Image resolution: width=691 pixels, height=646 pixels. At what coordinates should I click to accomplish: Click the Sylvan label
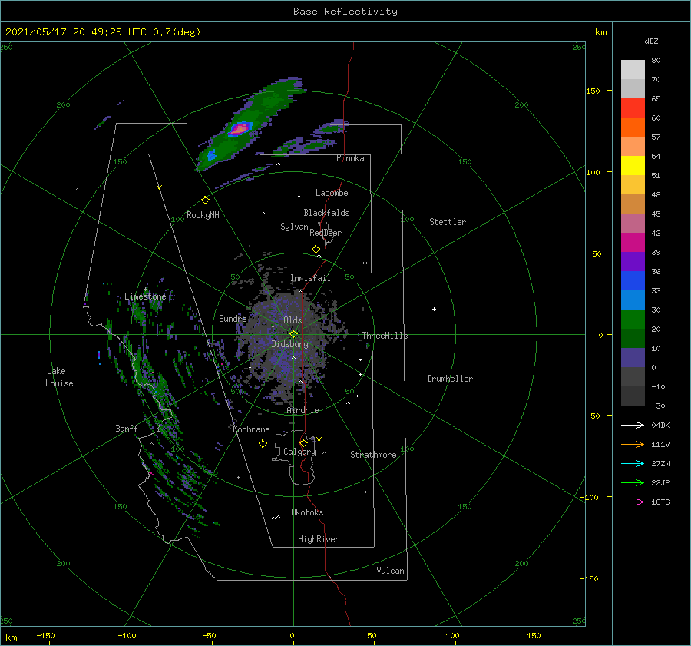click(294, 227)
